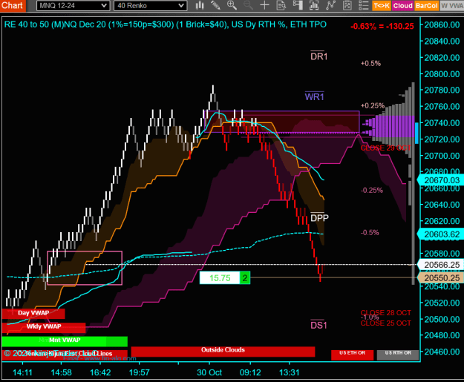
Task: Click the zoom in magnifier icon
Action: (x=232, y=5)
